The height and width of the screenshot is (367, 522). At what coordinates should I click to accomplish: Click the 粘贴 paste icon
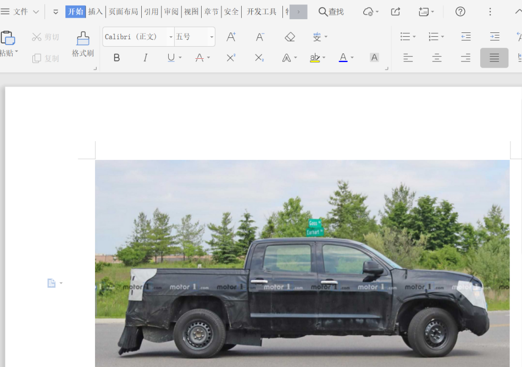tap(8, 38)
